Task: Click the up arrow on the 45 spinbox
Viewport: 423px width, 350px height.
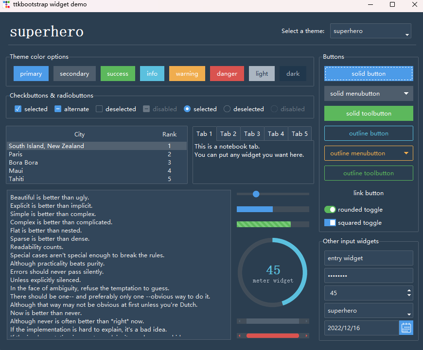Action: coord(410,290)
